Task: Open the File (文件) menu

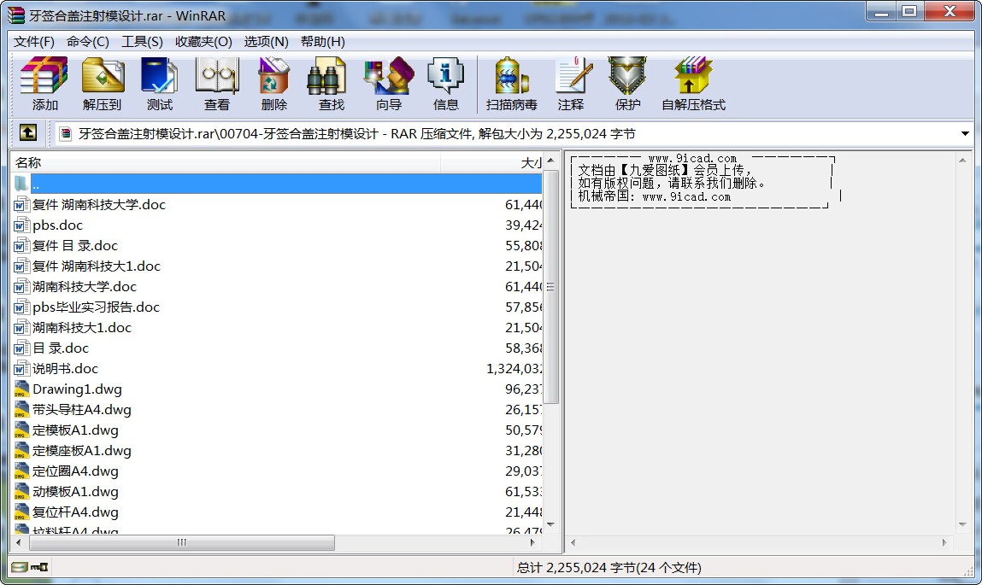Action: click(x=33, y=42)
